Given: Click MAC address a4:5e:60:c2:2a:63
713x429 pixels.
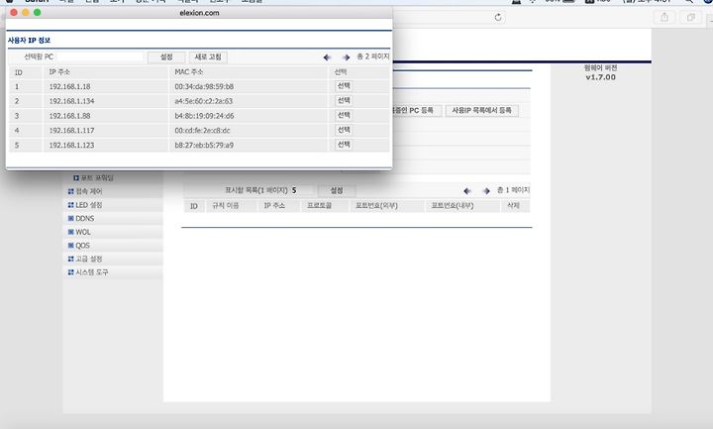Looking at the screenshot, I should coord(204,101).
